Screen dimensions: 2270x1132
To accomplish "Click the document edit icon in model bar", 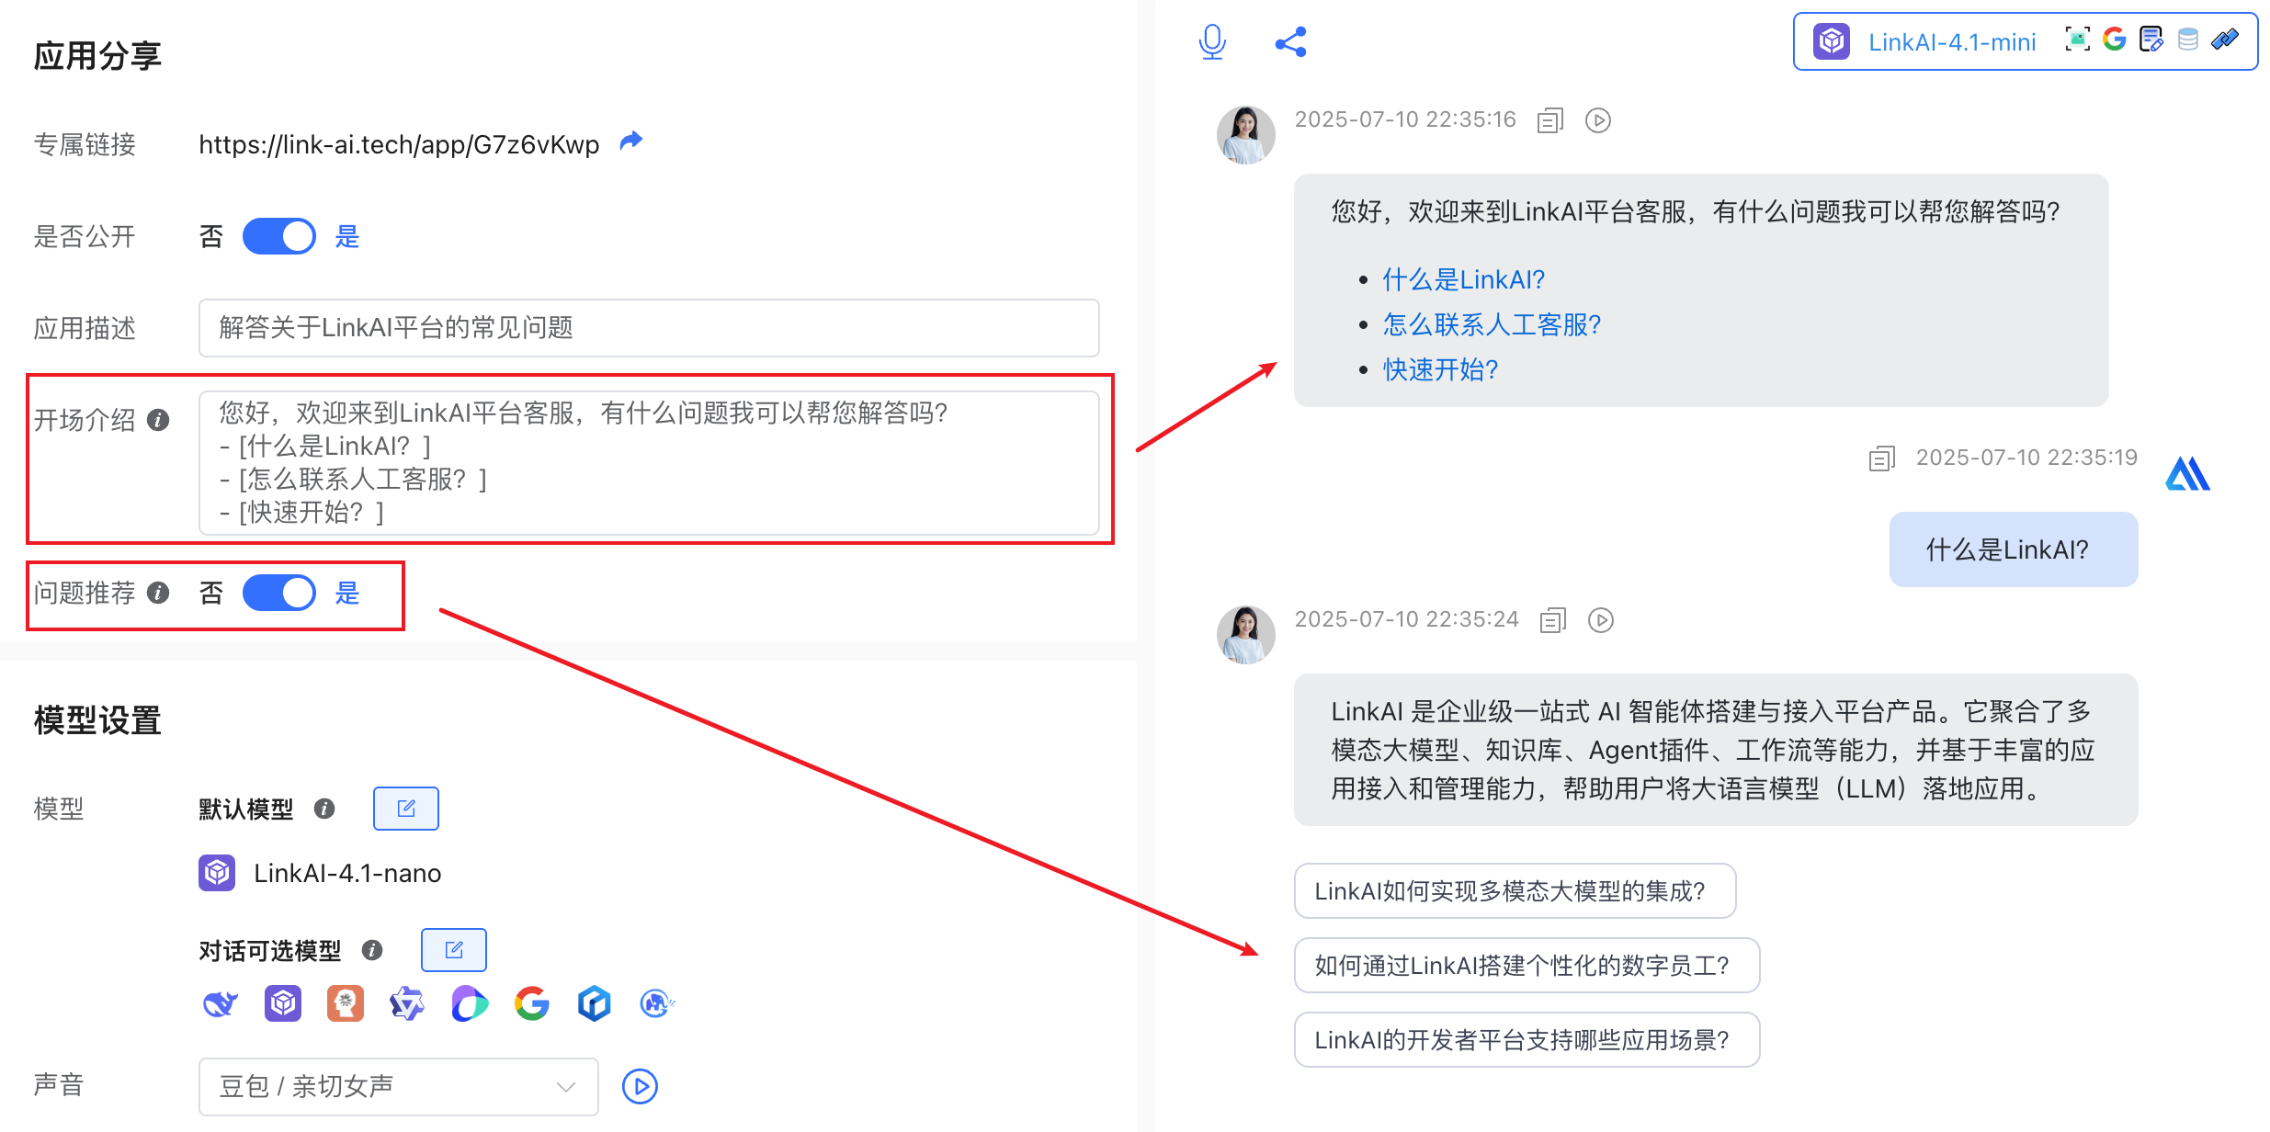I will pos(2151,40).
